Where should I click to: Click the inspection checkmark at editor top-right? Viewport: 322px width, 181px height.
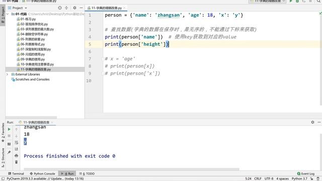click(320, 14)
